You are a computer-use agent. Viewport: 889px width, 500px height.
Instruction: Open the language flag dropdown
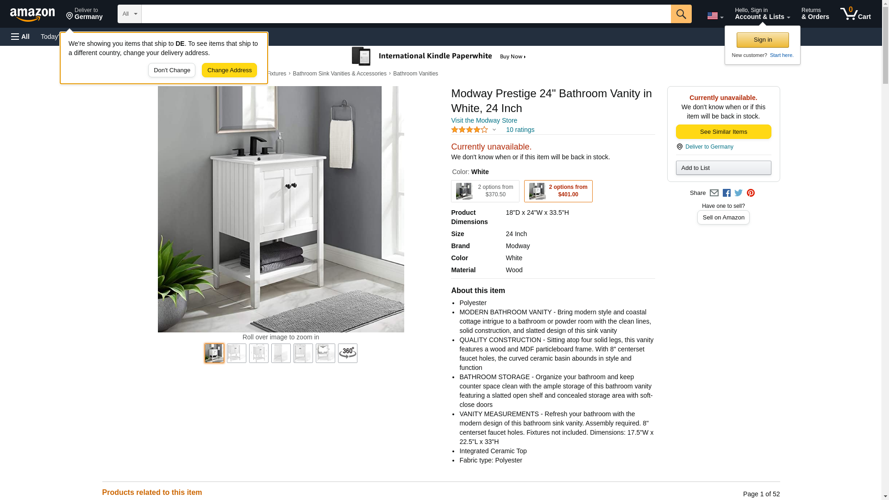click(x=715, y=16)
